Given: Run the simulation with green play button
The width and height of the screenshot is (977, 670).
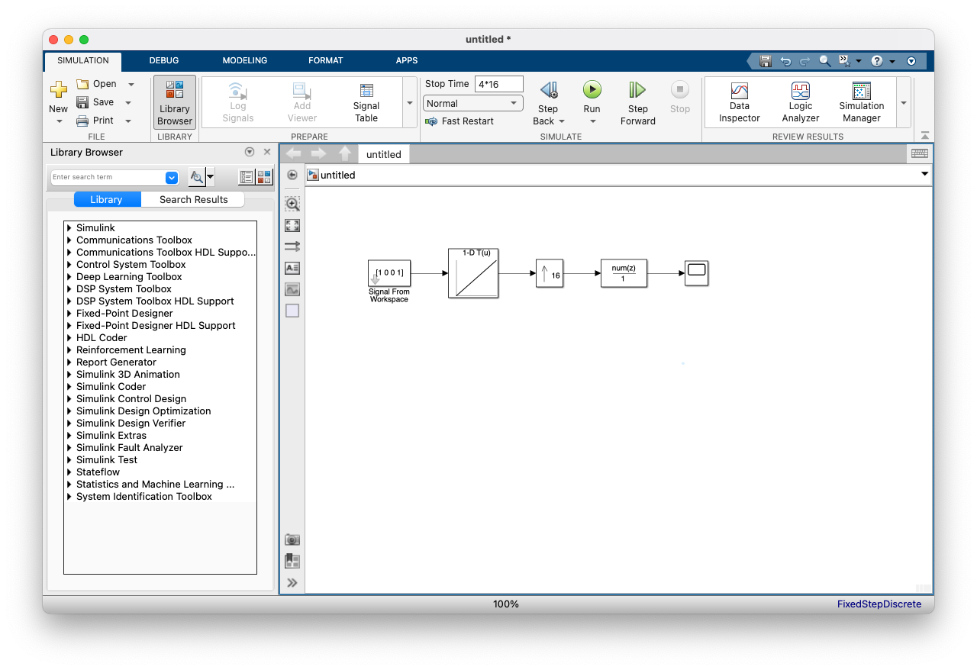Looking at the screenshot, I should pos(592,90).
